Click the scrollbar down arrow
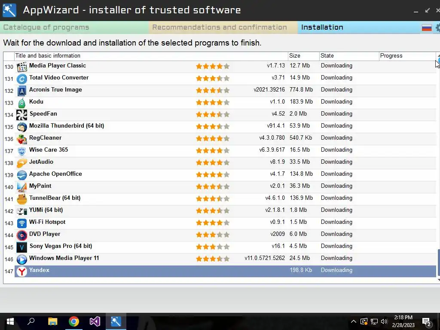The image size is (440, 330). 439,280
